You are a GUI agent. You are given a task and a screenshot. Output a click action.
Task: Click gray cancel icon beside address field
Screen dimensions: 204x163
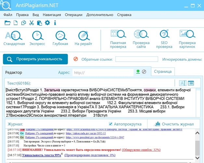(x=144, y=72)
